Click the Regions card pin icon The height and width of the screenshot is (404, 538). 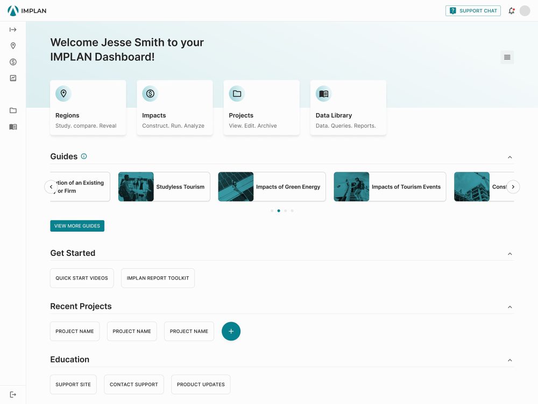[x=63, y=93]
